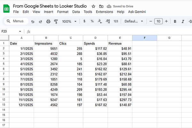Viewport: 192px width, 128px height.
Task: Open the Default font dropdown
Action: 134,21
